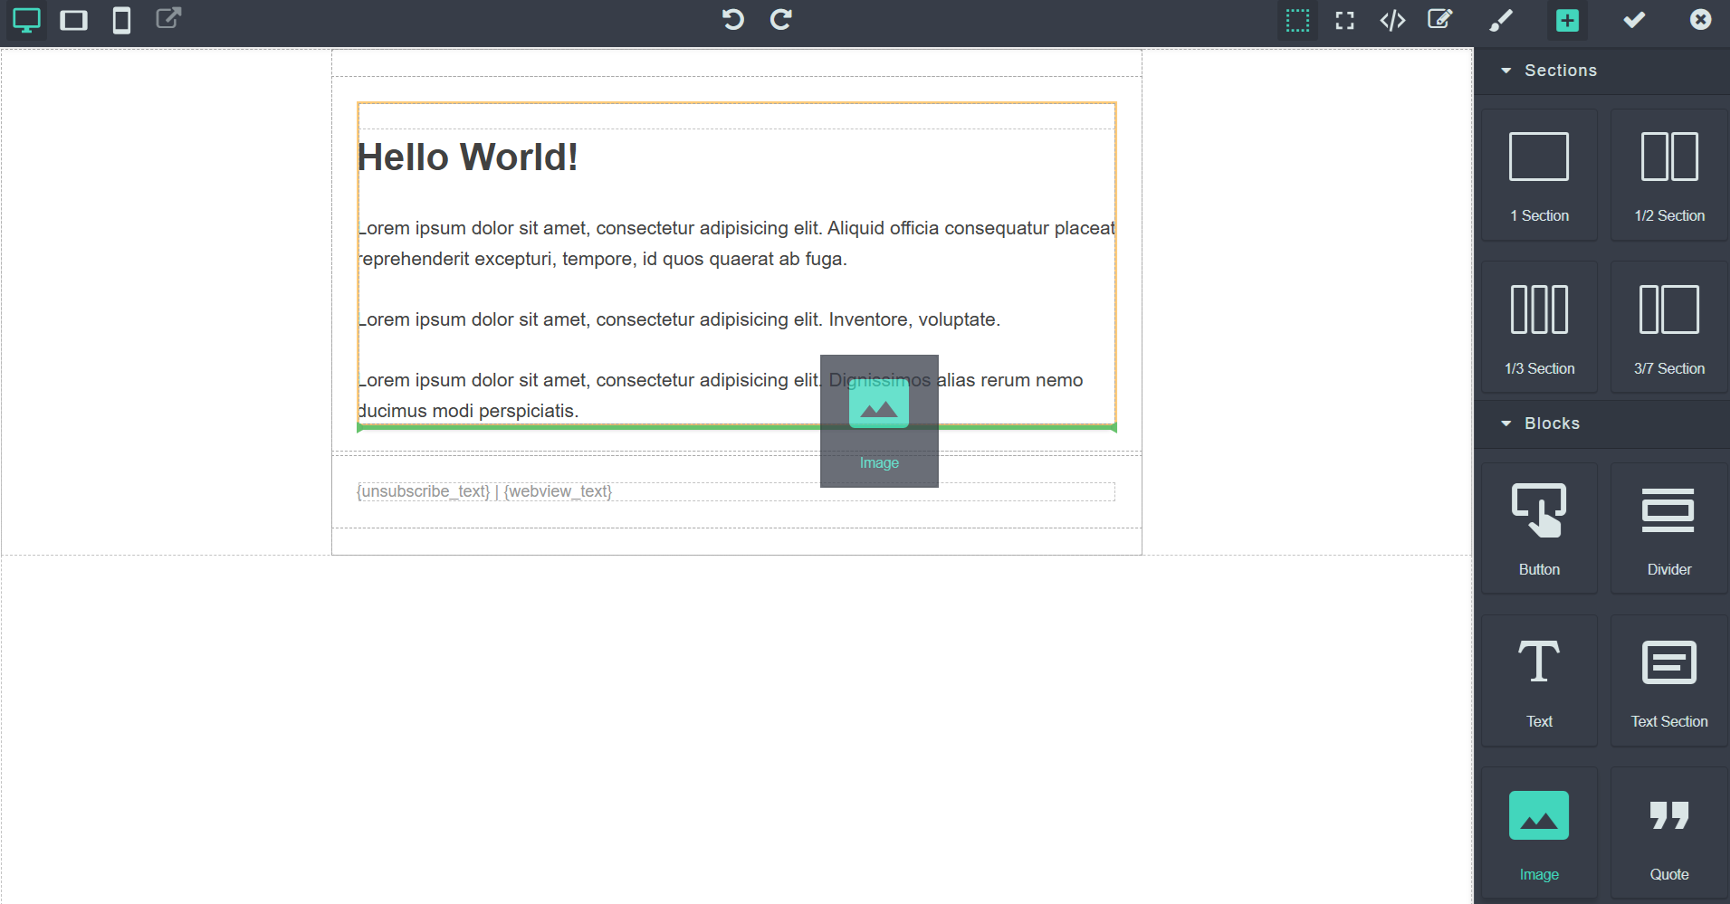Click the Hello World! heading
Viewport: 1730px width, 904px height.
point(468,157)
